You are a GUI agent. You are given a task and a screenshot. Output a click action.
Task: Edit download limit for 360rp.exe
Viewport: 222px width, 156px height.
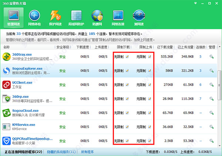tap(127, 99)
